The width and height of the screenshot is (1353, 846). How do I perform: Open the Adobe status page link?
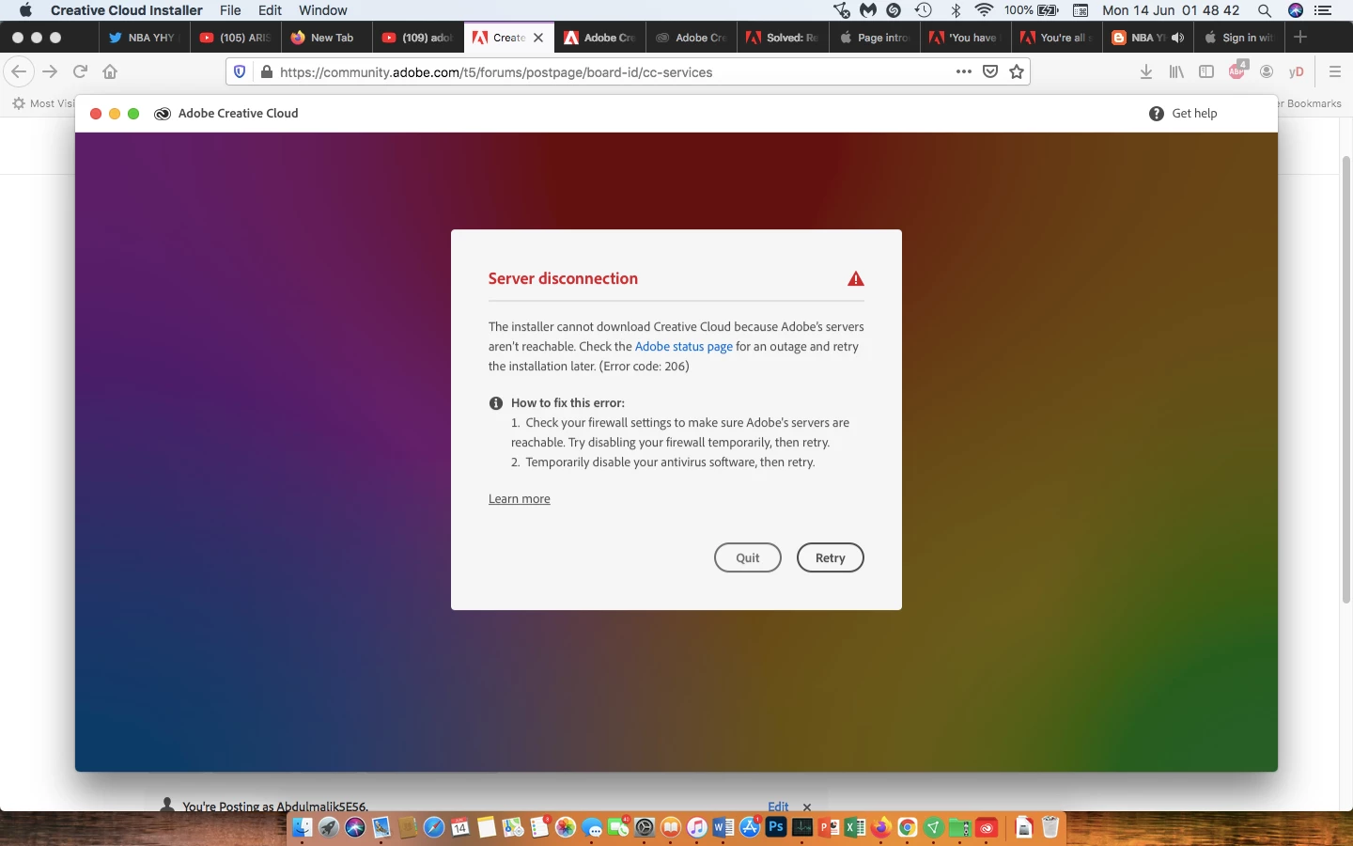click(683, 347)
